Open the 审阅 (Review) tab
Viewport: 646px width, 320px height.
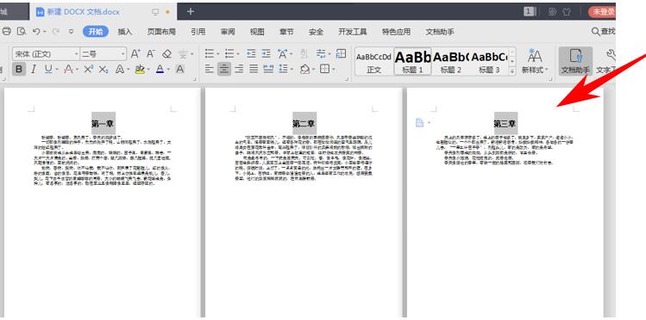click(228, 32)
